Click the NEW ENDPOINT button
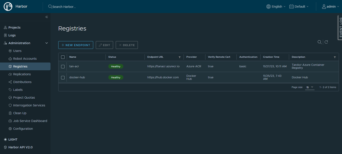This screenshot has height=154, width=342. coord(76,45)
